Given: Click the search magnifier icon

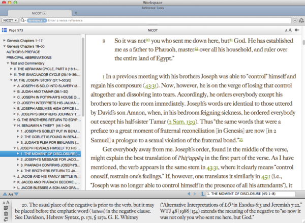Looking at the screenshot, I should click(x=24, y=20).
